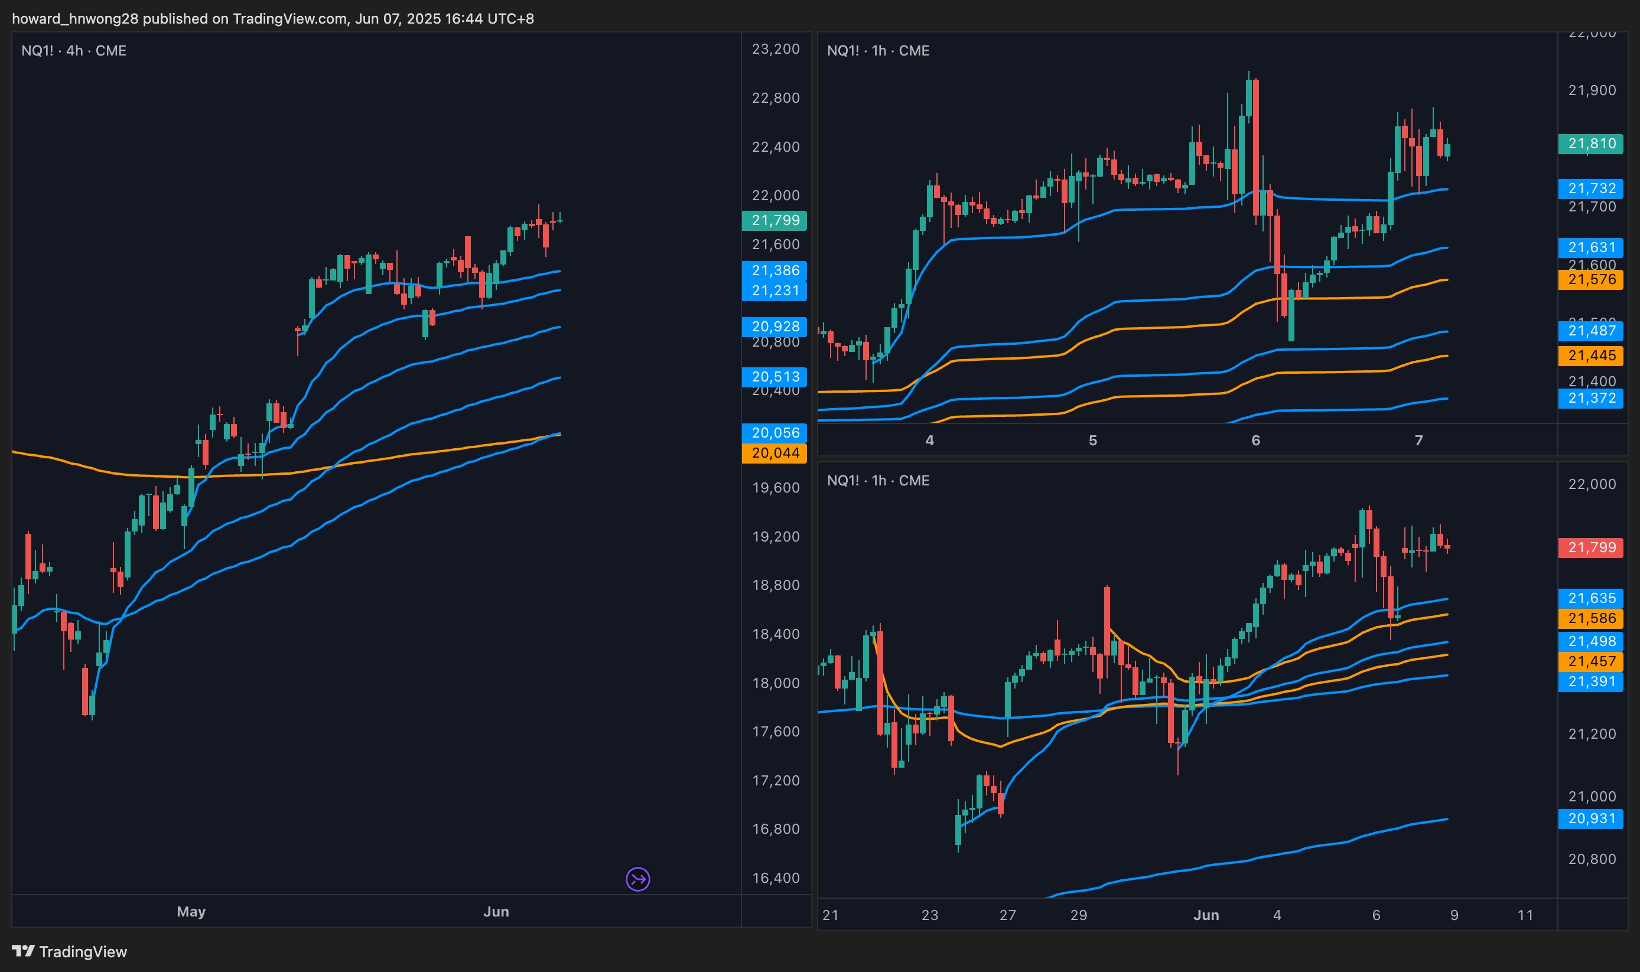Image resolution: width=1640 pixels, height=972 pixels.
Task: Click the red 21,799 price tag
Action: [1590, 547]
